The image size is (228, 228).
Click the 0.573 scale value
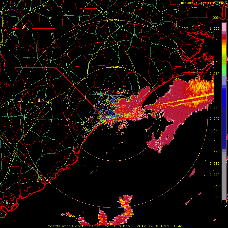215,119
